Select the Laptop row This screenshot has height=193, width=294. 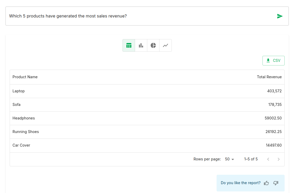tap(147, 91)
